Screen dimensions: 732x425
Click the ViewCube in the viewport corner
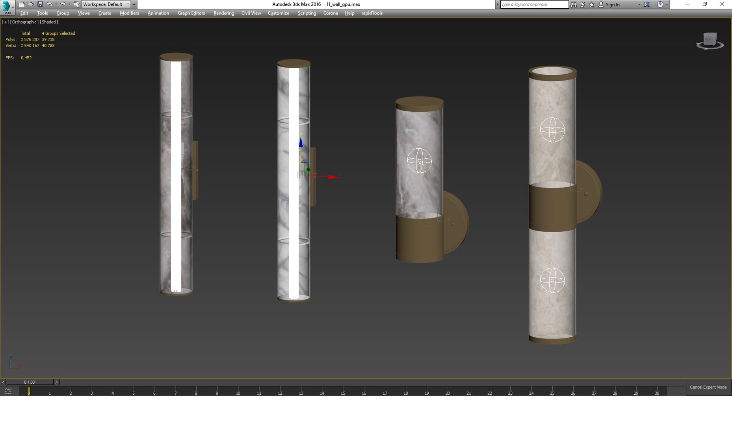point(710,41)
